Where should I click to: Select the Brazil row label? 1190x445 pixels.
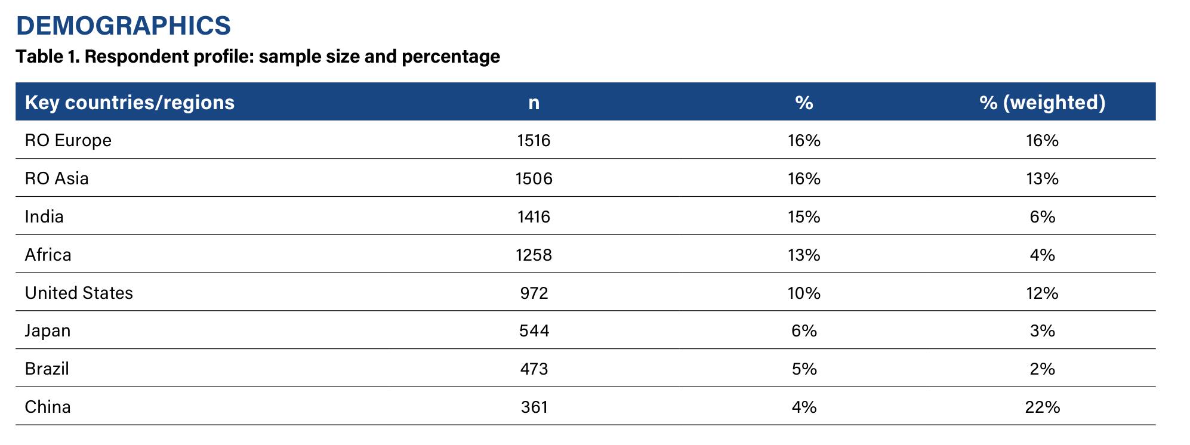(x=47, y=369)
